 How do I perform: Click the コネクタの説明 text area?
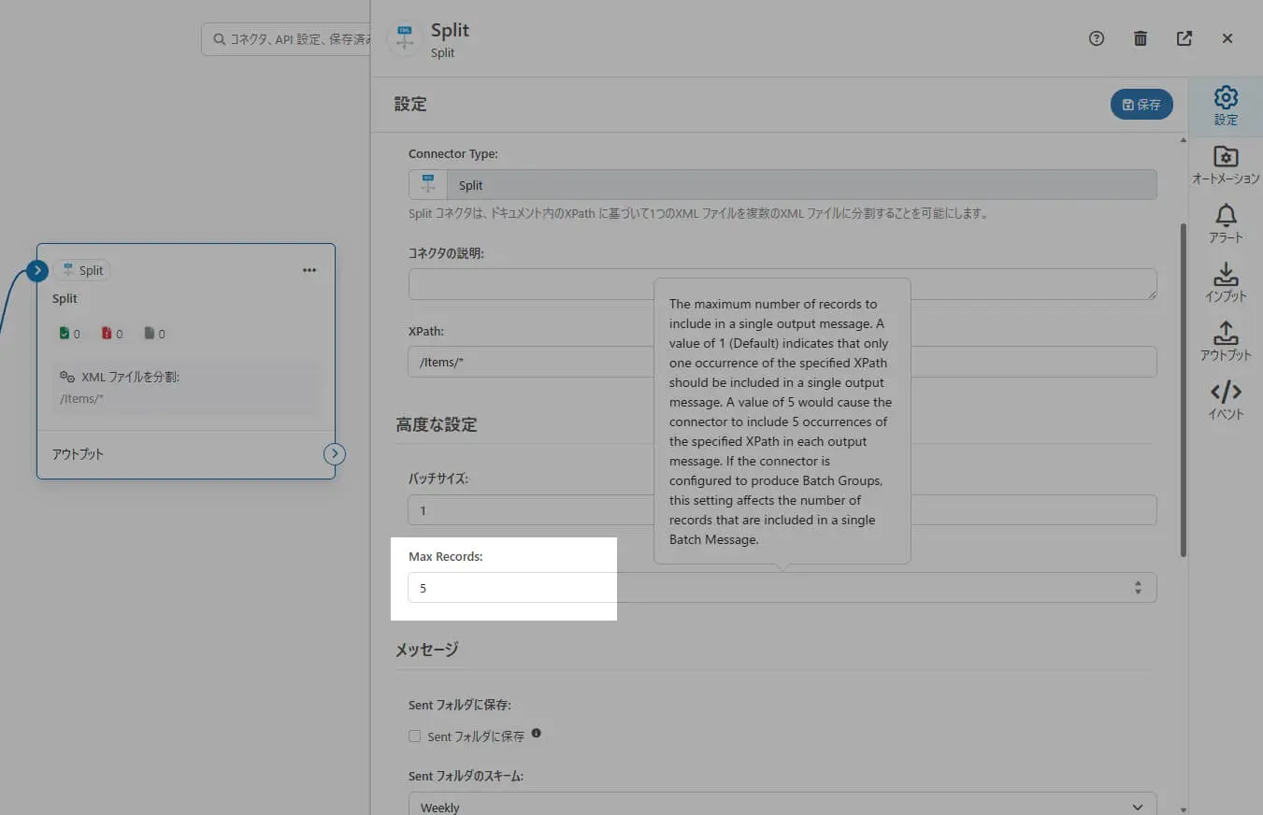point(782,284)
